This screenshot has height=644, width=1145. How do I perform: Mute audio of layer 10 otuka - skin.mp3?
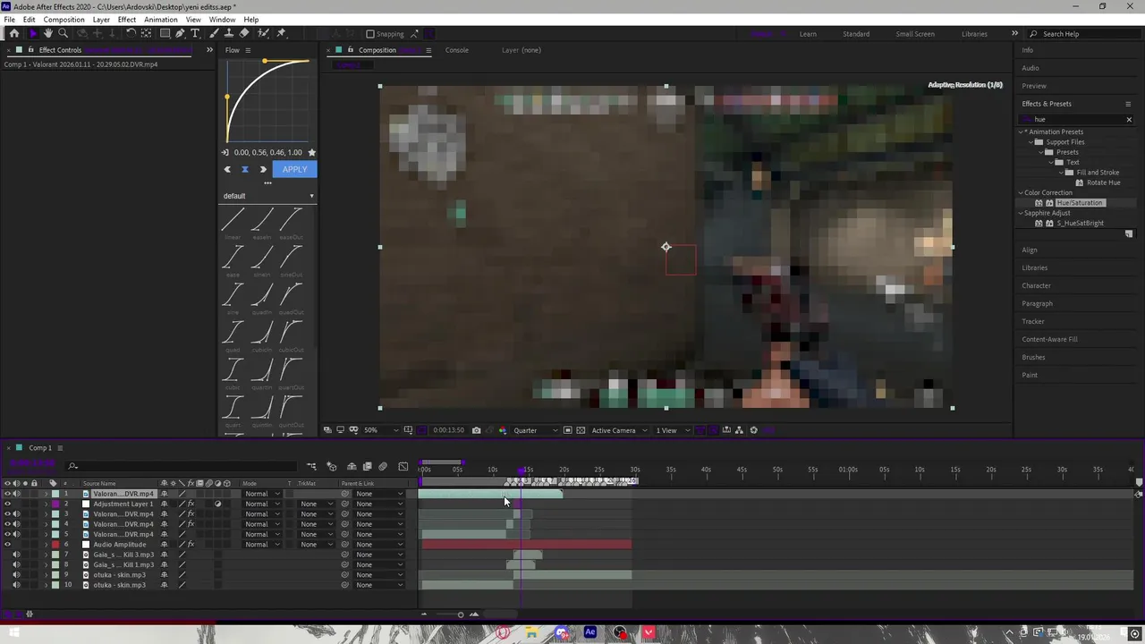coord(16,585)
